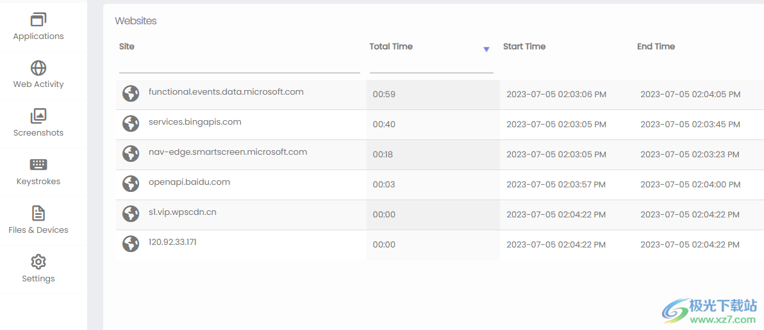764x330 pixels.
Task: Open the Screenshots gallery icon
Action: tap(38, 116)
